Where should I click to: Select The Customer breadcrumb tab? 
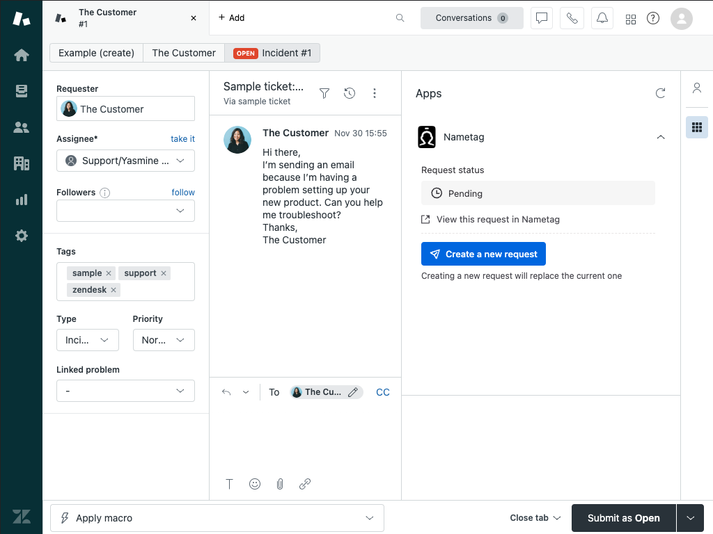click(x=184, y=53)
